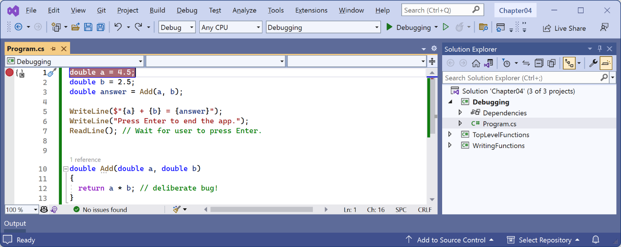
Task: Click the Open File folder icon
Action: click(76, 27)
